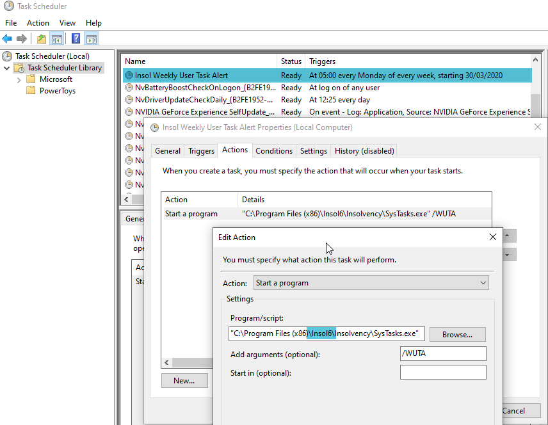Switch to the Conditions tab

tap(273, 151)
